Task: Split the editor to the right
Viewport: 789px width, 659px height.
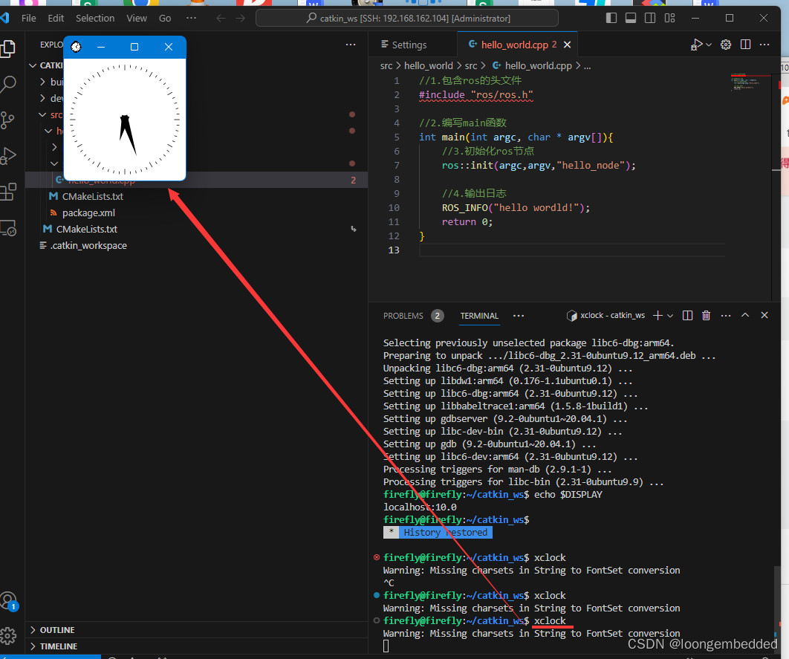Action: (x=746, y=45)
